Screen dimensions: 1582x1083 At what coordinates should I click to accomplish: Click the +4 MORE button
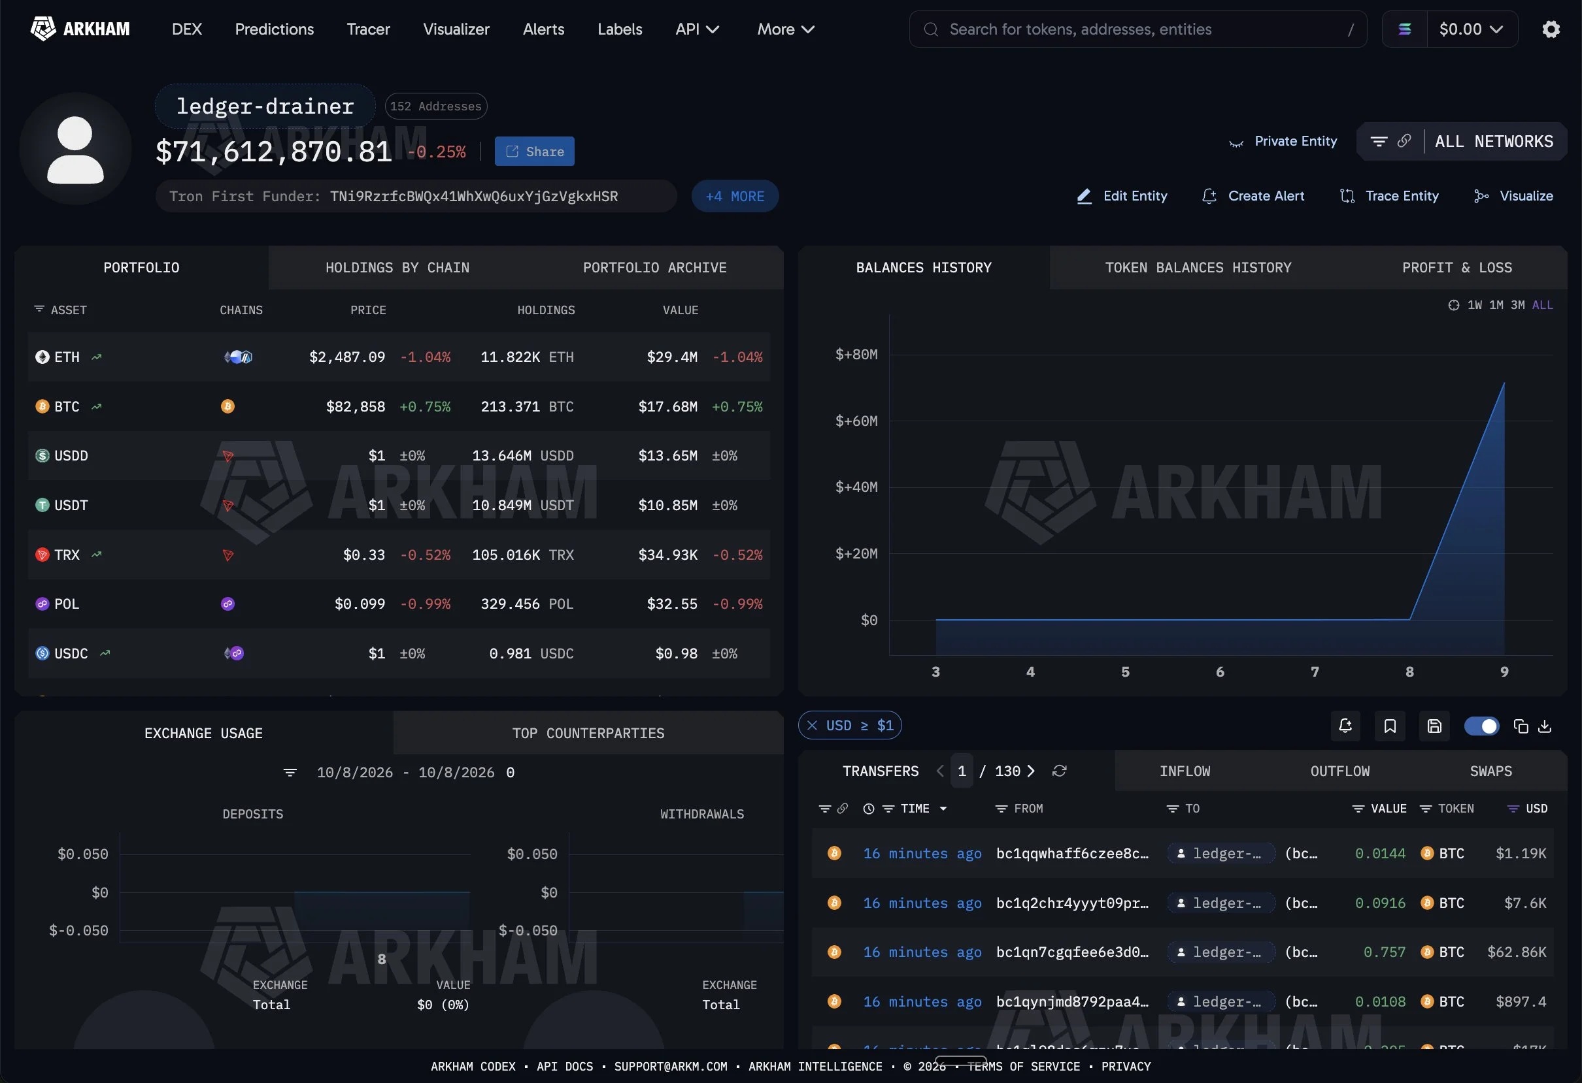pos(735,196)
